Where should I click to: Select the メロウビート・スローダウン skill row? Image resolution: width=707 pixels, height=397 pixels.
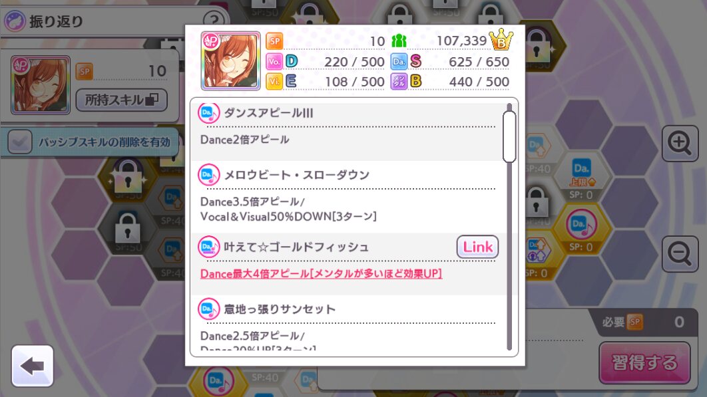346,197
